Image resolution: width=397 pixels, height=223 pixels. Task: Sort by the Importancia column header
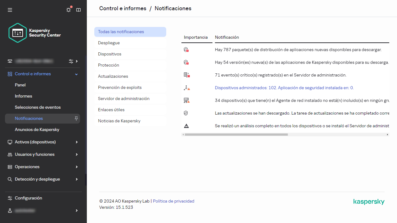coord(196,37)
